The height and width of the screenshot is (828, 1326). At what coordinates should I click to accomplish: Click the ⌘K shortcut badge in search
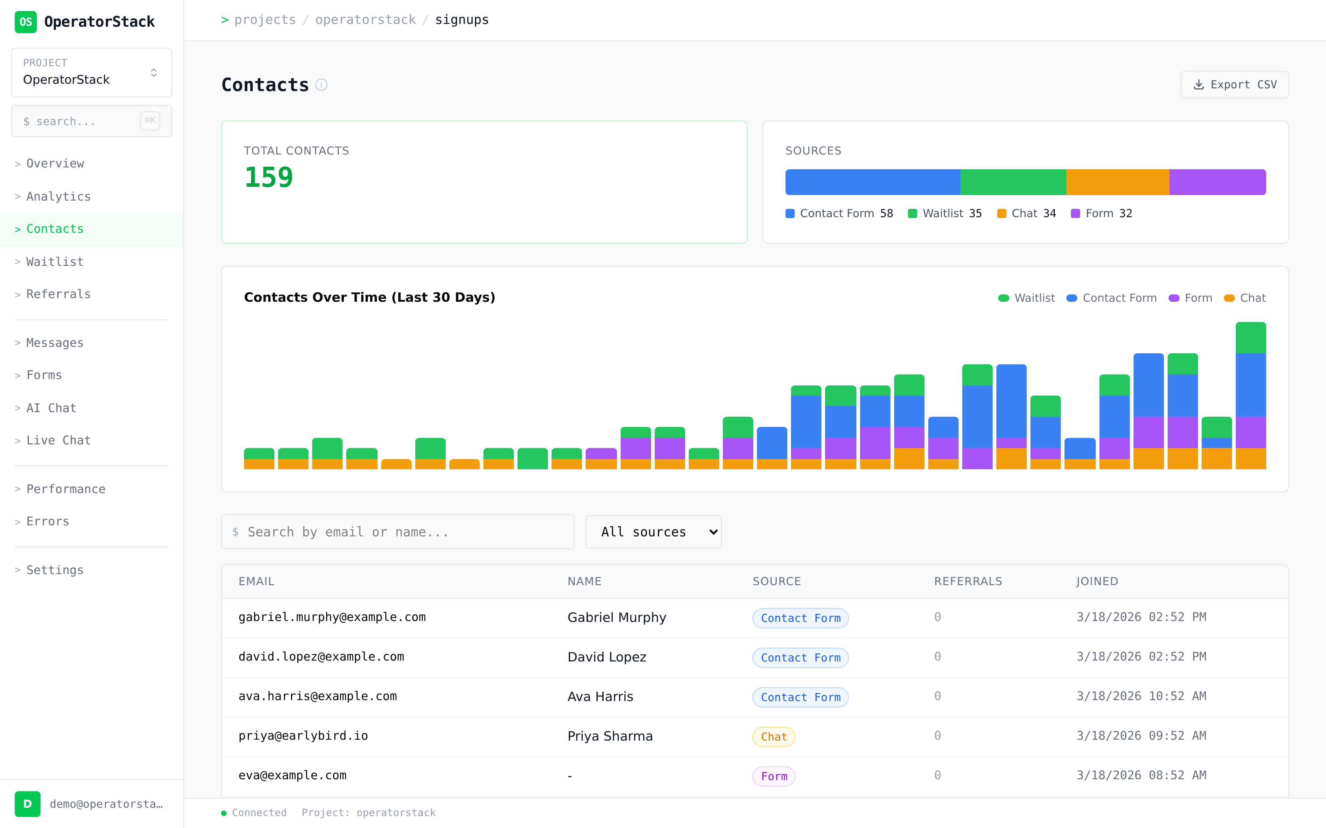(149, 121)
